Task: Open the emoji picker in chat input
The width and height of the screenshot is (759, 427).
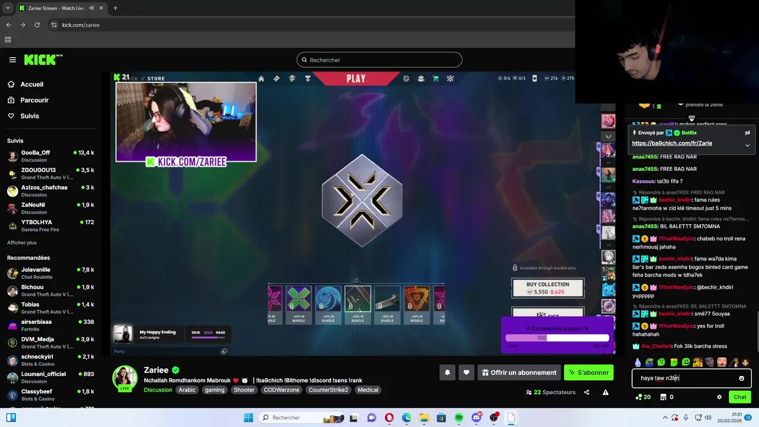Action: pos(741,378)
